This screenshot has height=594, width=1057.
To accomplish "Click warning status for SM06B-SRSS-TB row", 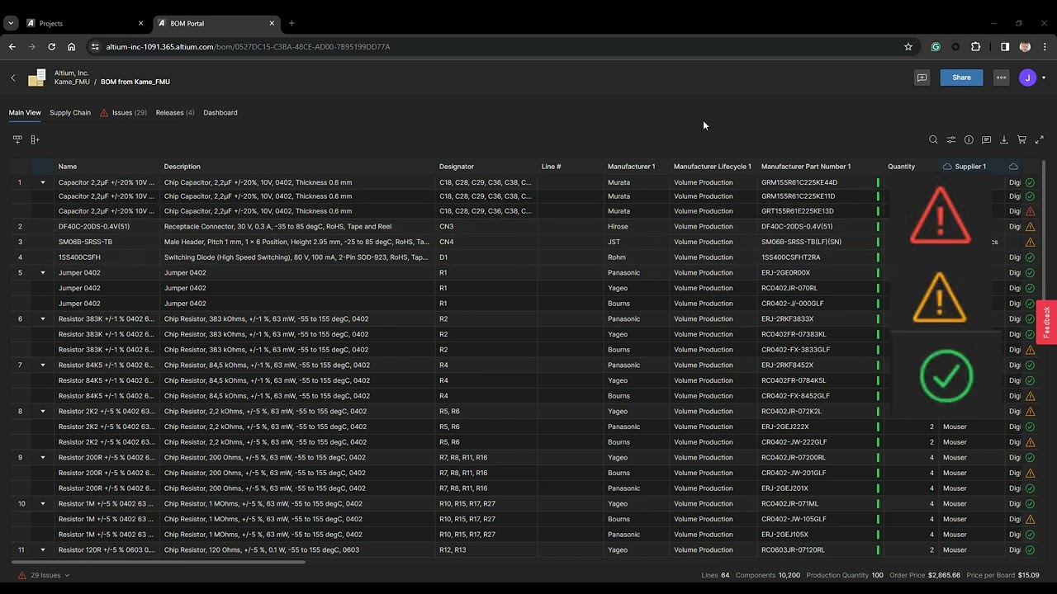I will (1030, 243).
